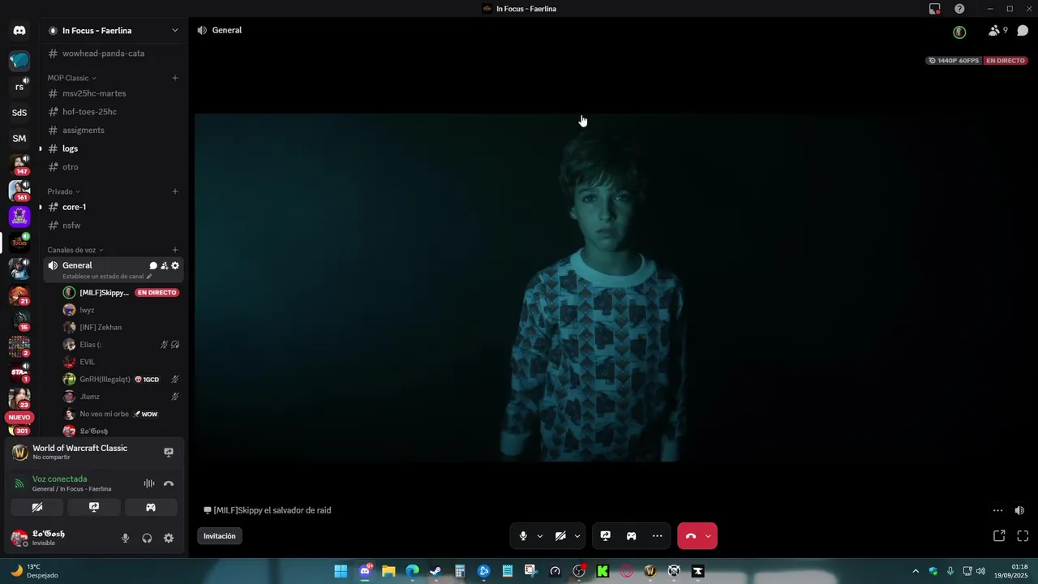Open Windows Start menu
Screen dimensions: 1038x584
click(341, 571)
